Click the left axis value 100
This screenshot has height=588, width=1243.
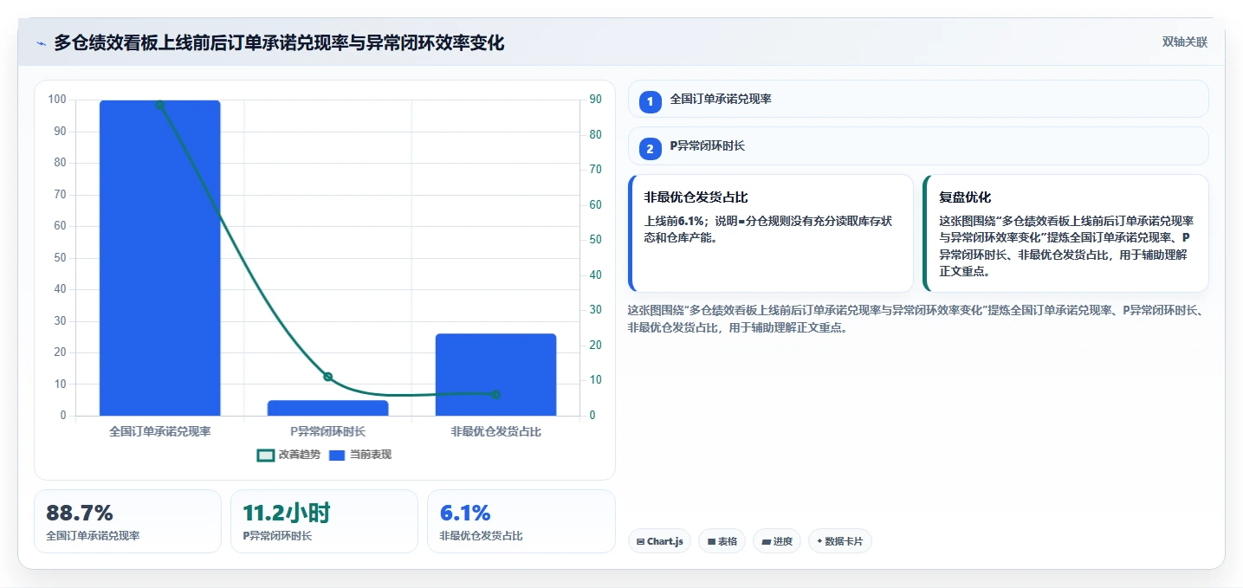click(x=57, y=100)
